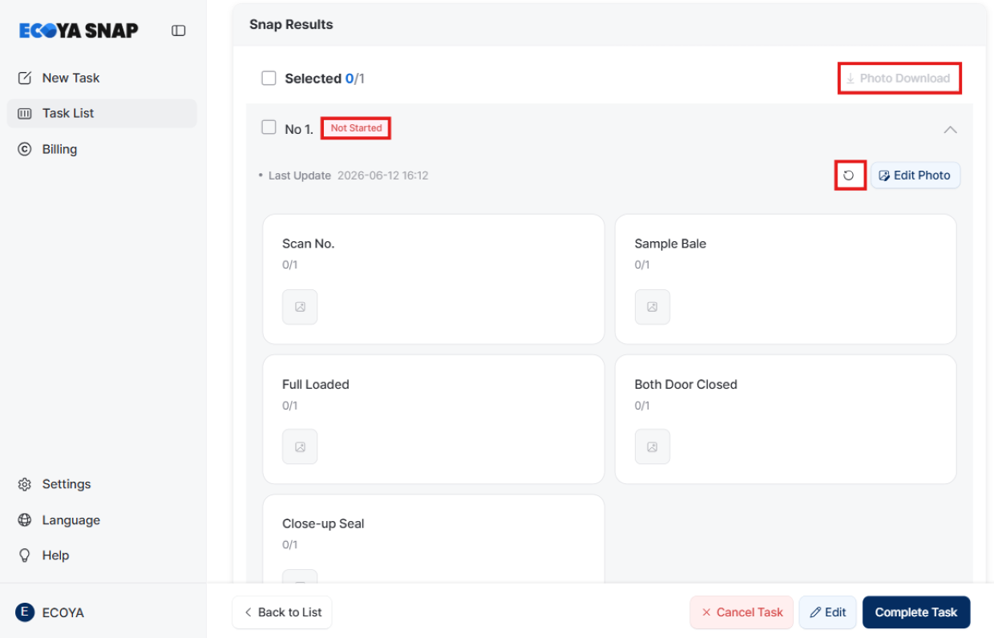Click the Sample Bale photo placeholder
The height and width of the screenshot is (638, 994).
tap(653, 307)
